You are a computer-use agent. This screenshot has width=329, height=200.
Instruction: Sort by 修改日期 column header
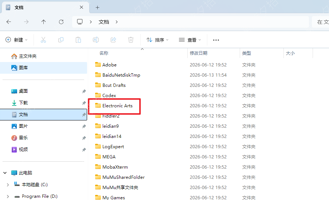pyautogui.click(x=199, y=53)
